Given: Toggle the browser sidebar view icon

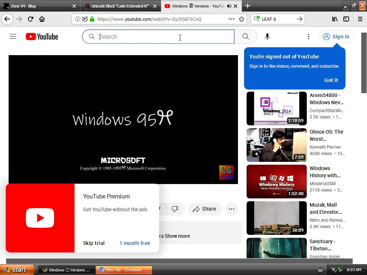Looking at the screenshot, I should (x=346, y=19).
